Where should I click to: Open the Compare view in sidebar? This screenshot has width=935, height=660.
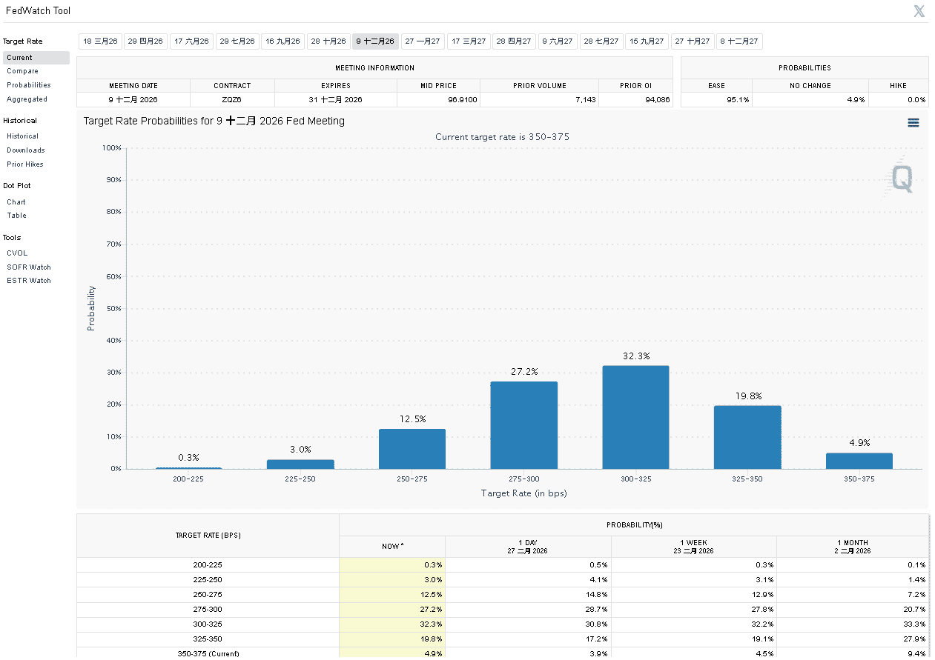click(x=22, y=71)
